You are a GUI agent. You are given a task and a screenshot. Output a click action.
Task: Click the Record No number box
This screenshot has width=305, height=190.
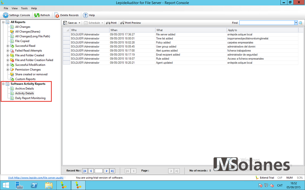click(99, 171)
